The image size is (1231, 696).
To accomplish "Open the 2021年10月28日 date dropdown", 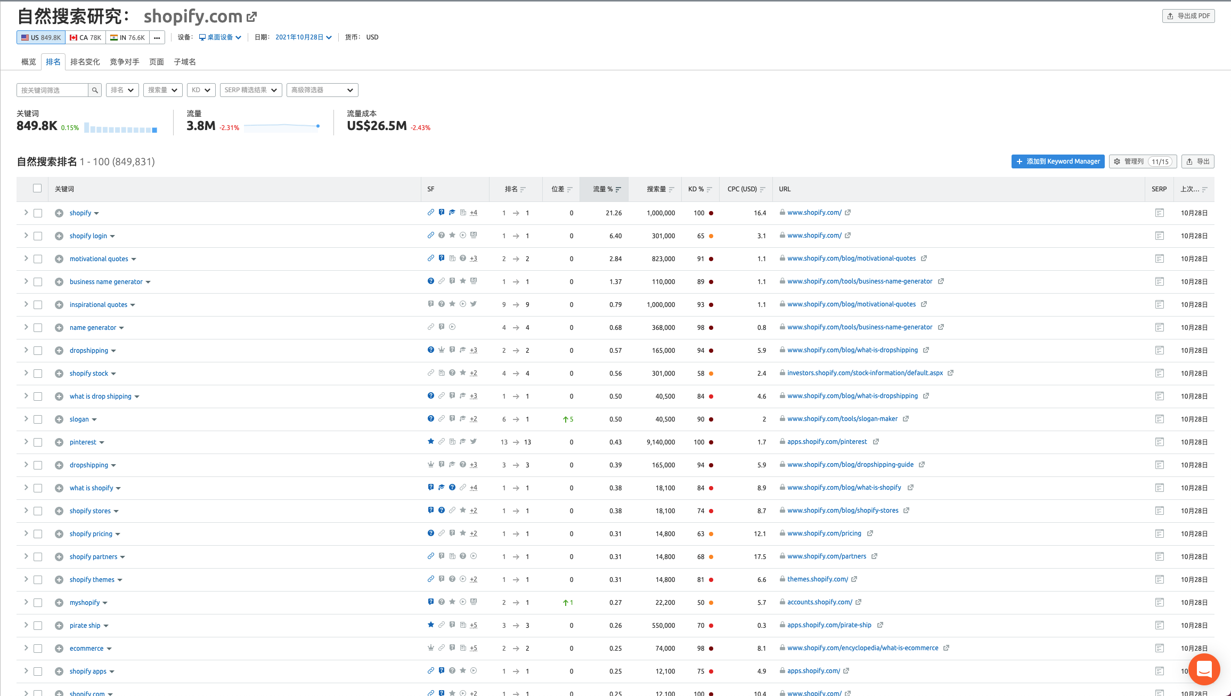I will tap(304, 37).
